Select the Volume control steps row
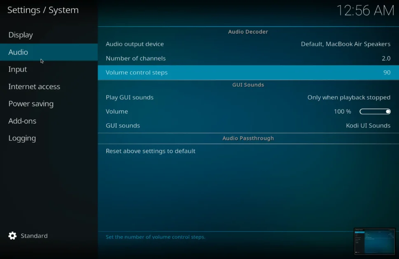The width and height of the screenshot is (399, 259). [248, 73]
